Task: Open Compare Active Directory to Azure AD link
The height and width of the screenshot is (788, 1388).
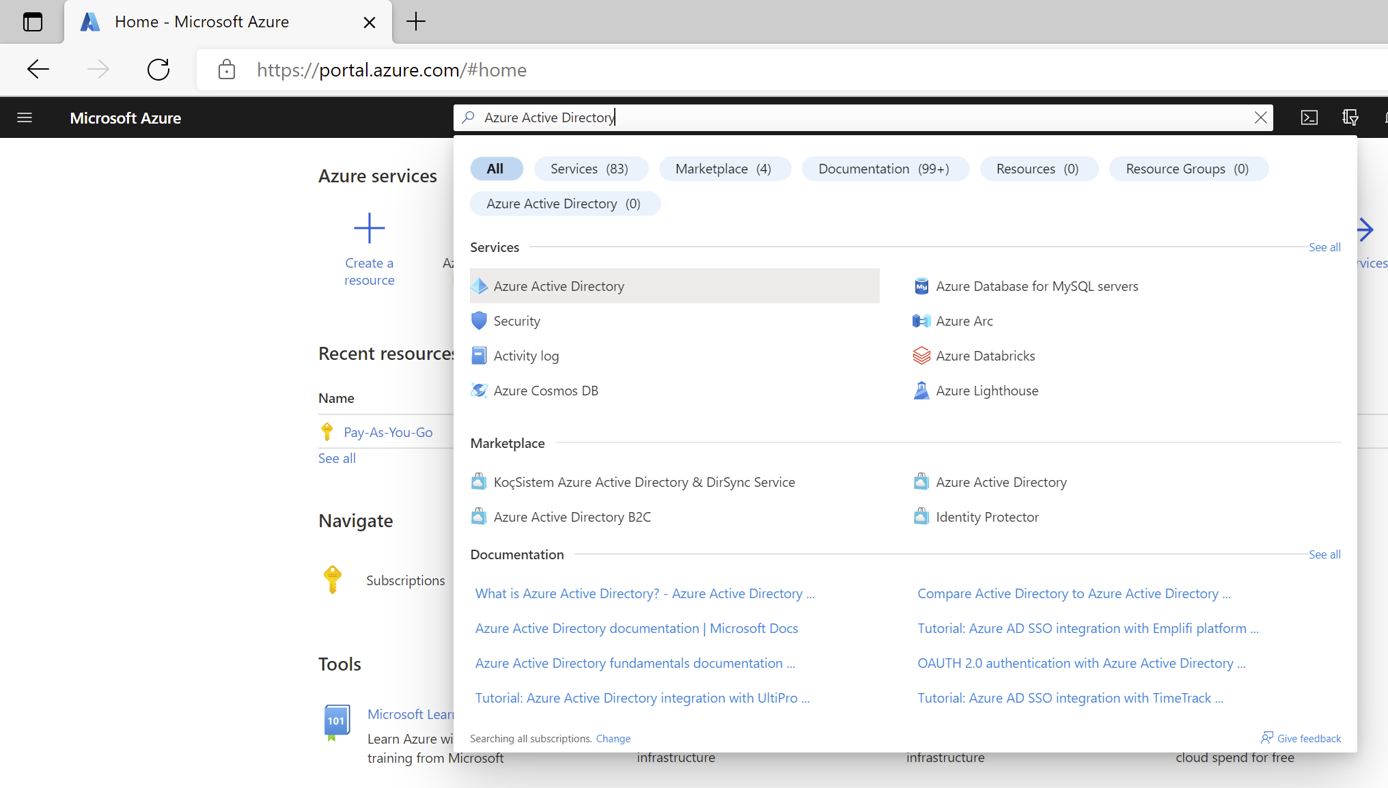Action: (x=1074, y=593)
